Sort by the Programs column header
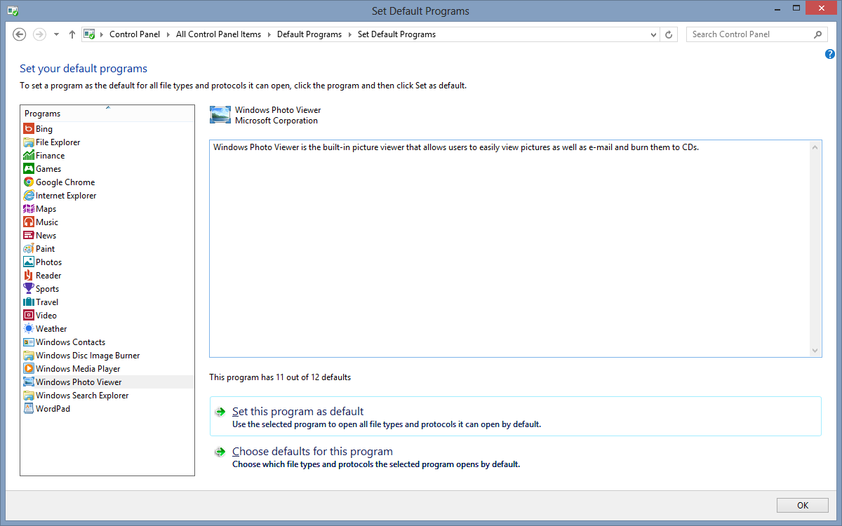The image size is (842, 526). pyautogui.click(x=107, y=114)
